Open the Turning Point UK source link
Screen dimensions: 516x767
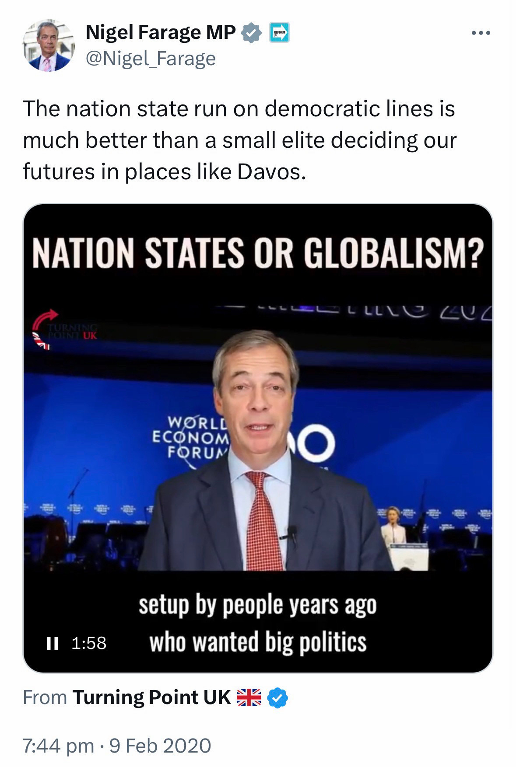click(151, 697)
